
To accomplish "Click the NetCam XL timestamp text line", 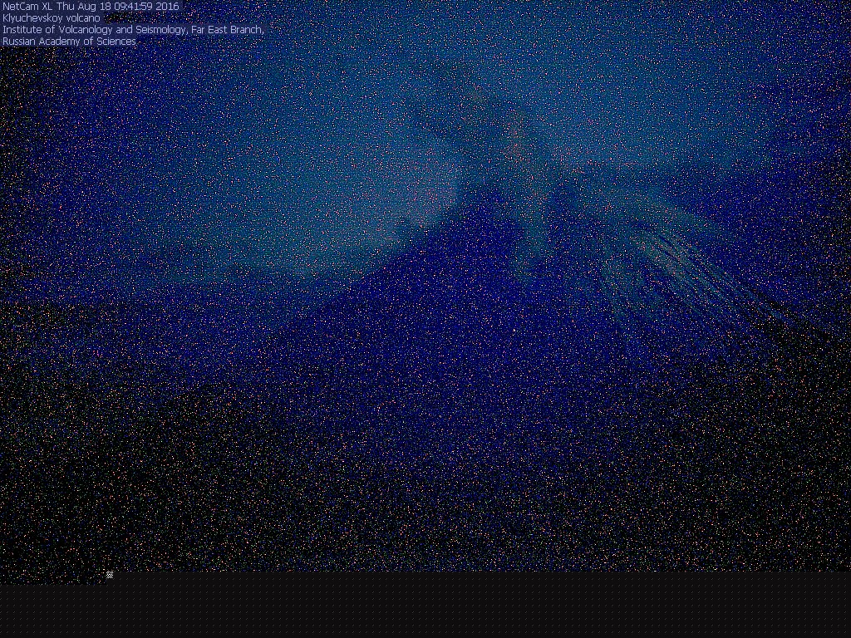I will 91,7.
